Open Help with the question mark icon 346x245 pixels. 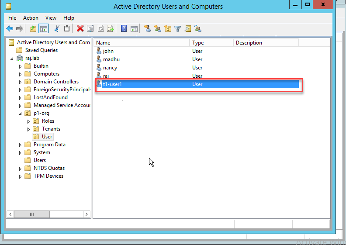point(124,29)
